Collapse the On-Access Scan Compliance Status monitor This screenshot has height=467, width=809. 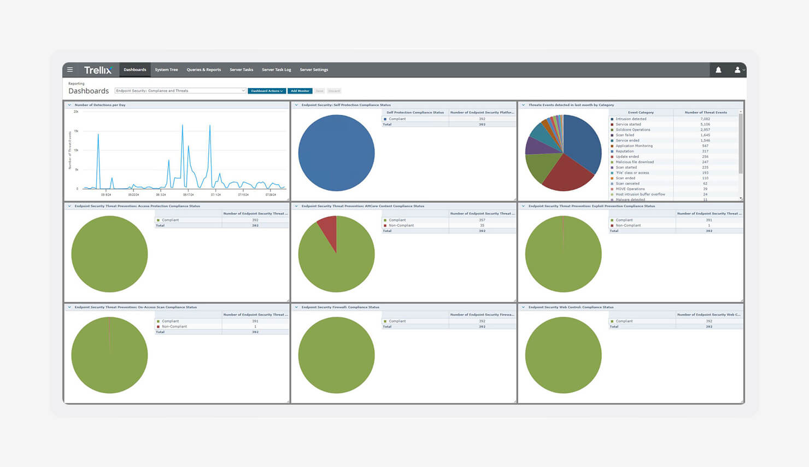coord(69,307)
